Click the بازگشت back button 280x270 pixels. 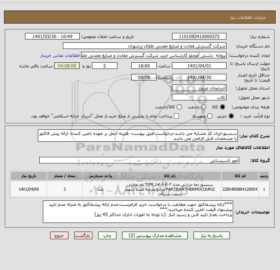(x=83, y=236)
